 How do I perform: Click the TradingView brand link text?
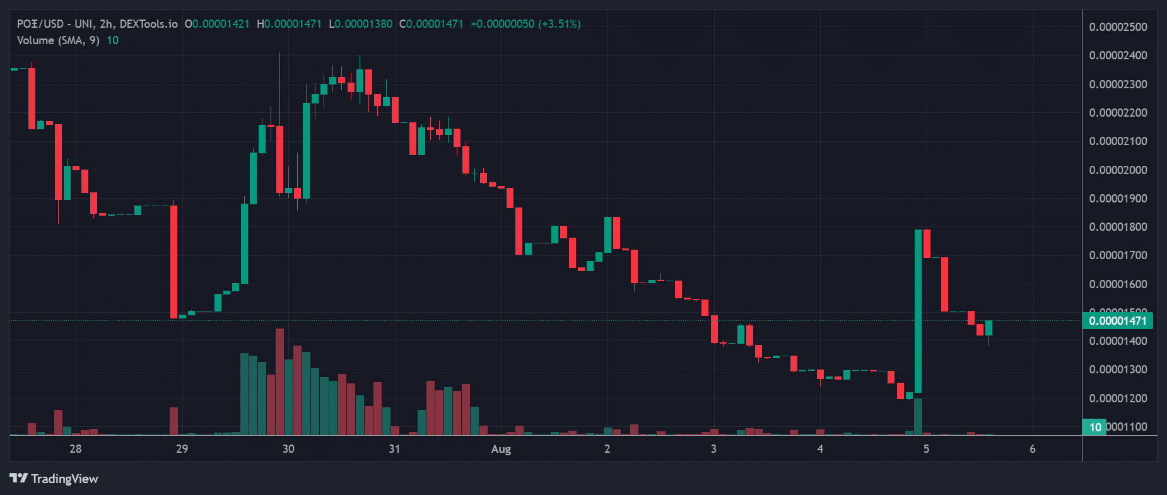point(64,479)
